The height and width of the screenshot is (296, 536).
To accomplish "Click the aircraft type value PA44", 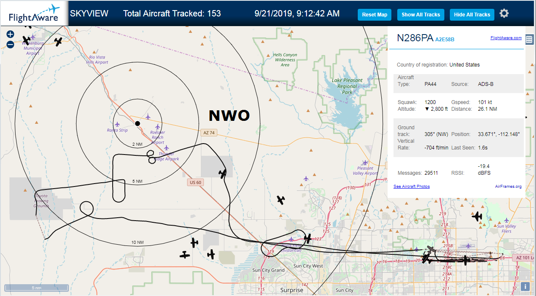I will coord(430,84).
